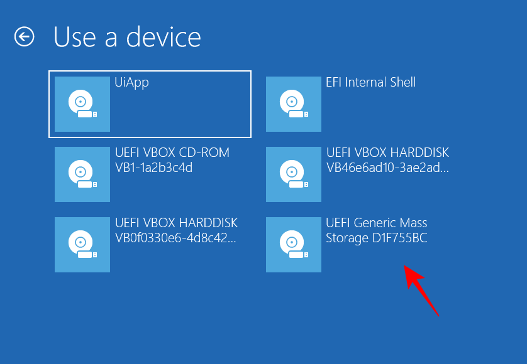Click the drive icon on UEFI VBOX HARDDISK VB0f0330e6
The height and width of the screenshot is (364, 527).
pyautogui.click(x=82, y=245)
